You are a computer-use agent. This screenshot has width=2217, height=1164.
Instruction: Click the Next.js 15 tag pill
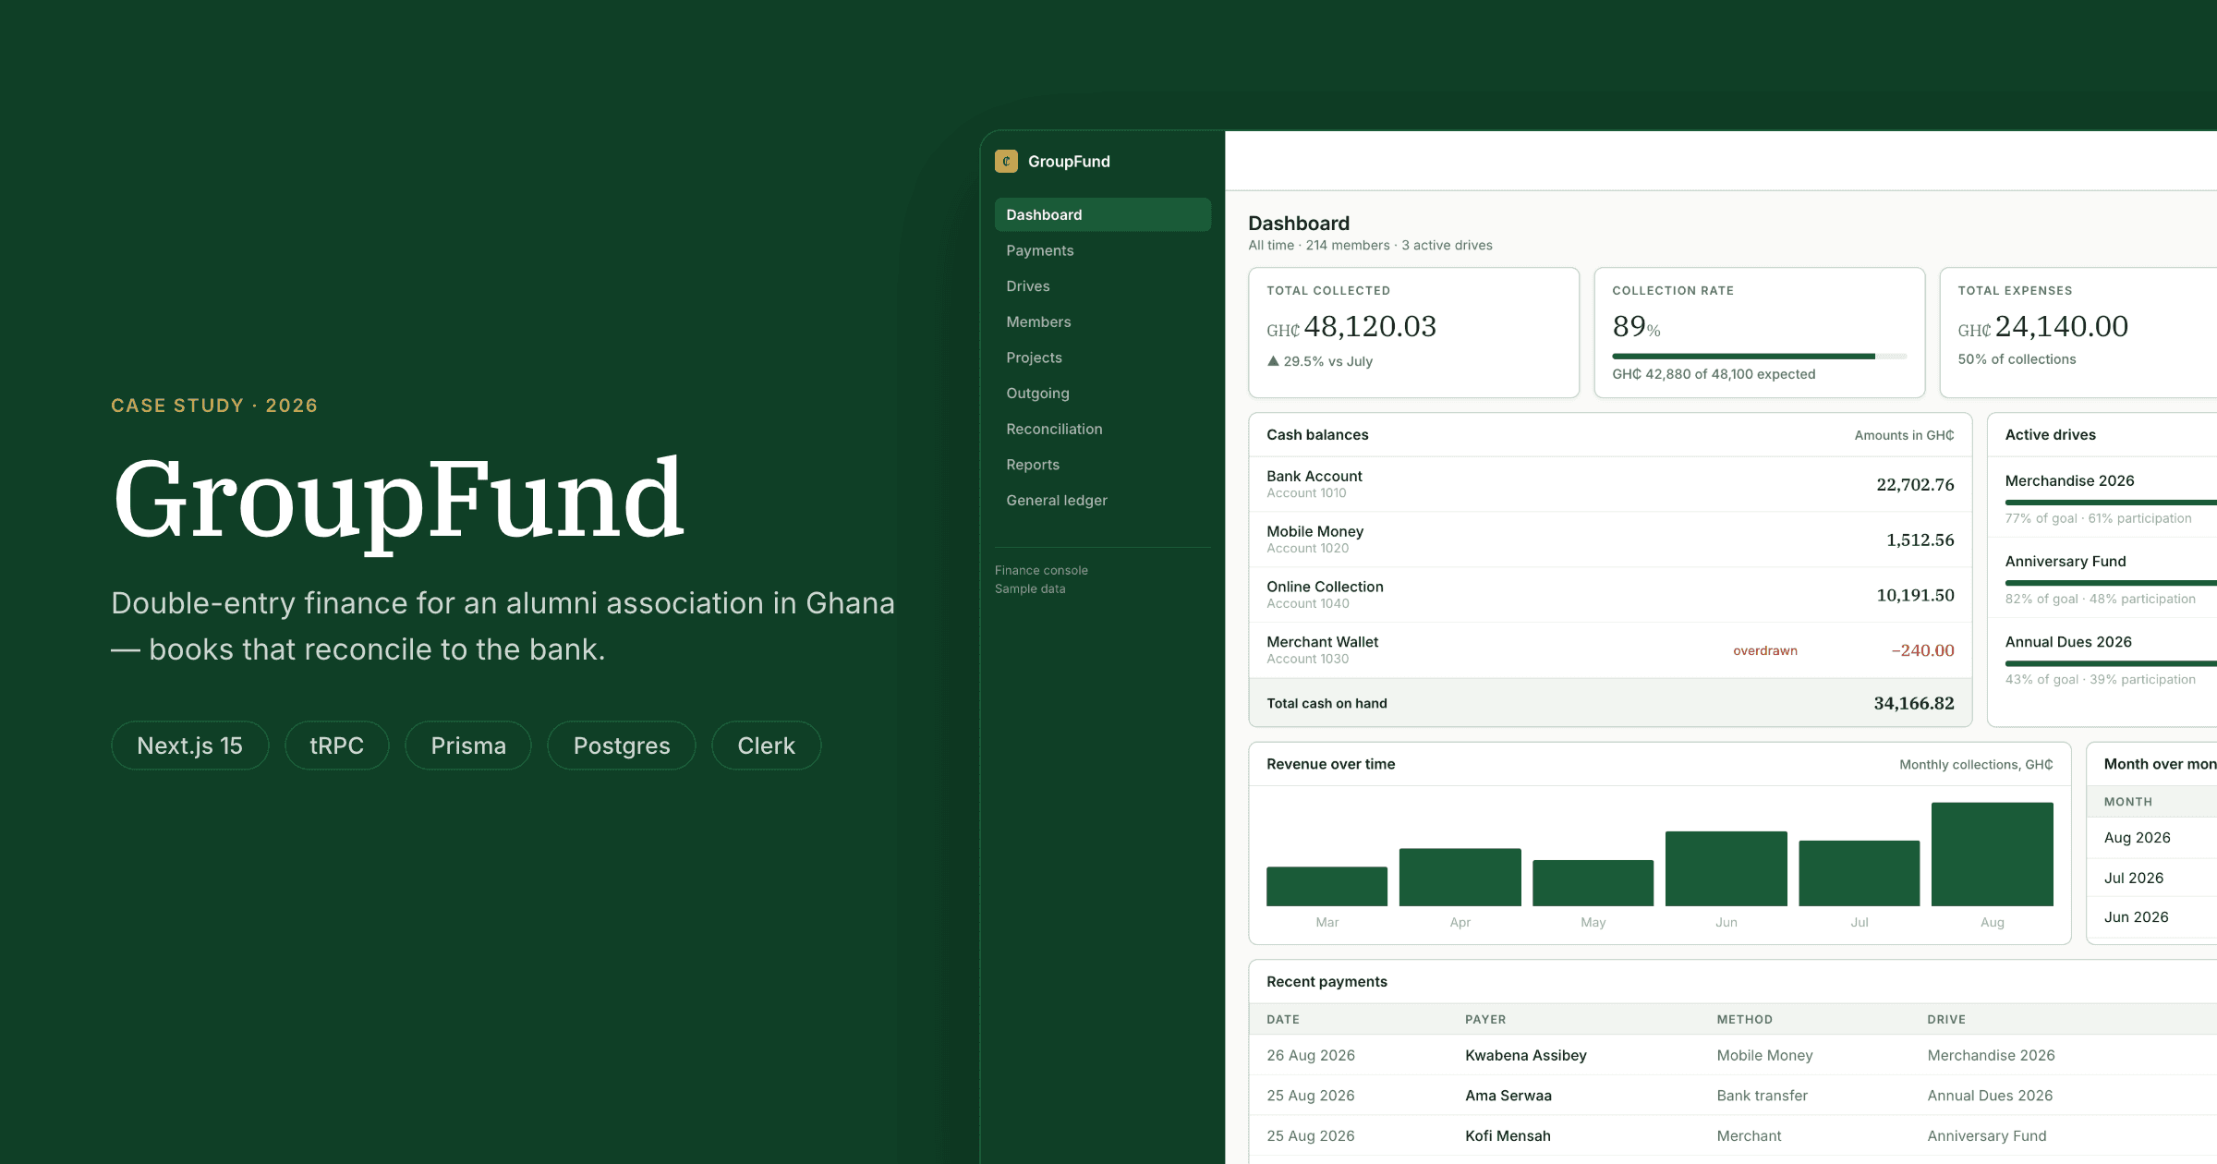click(190, 746)
